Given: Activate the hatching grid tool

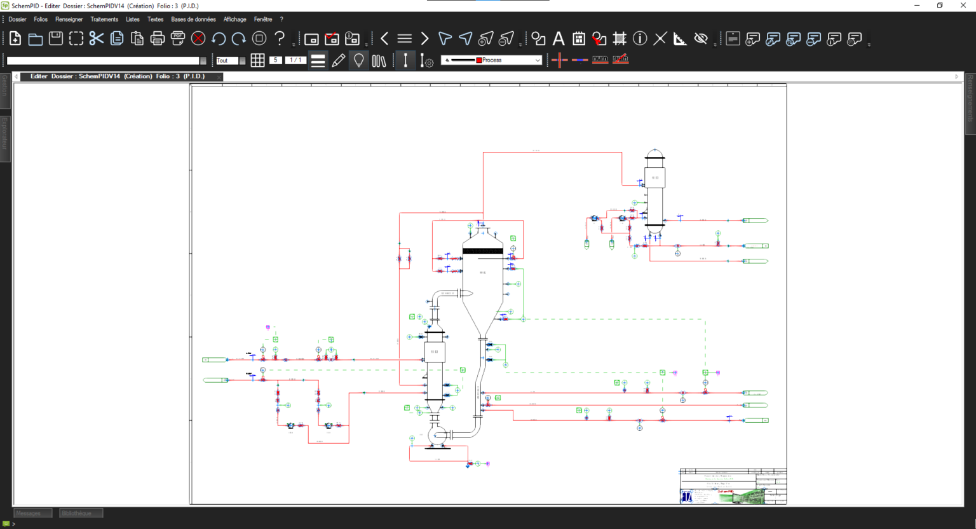Looking at the screenshot, I should click(620, 38).
